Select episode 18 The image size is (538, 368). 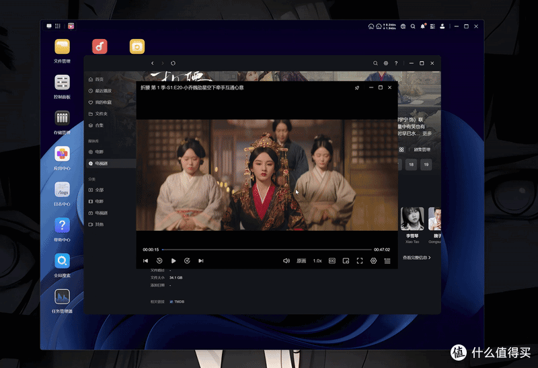click(411, 164)
